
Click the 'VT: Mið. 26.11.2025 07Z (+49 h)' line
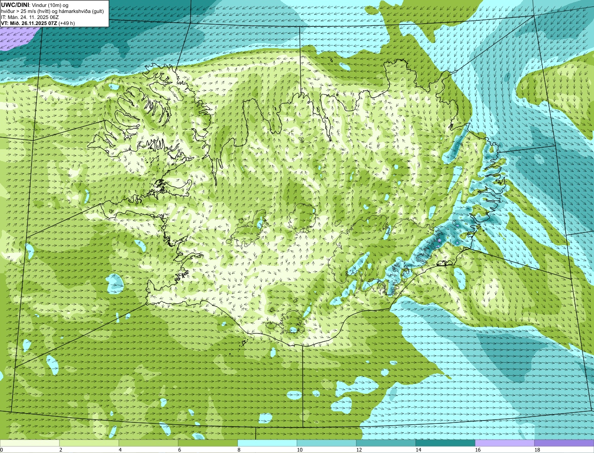(x=38, y=23)
